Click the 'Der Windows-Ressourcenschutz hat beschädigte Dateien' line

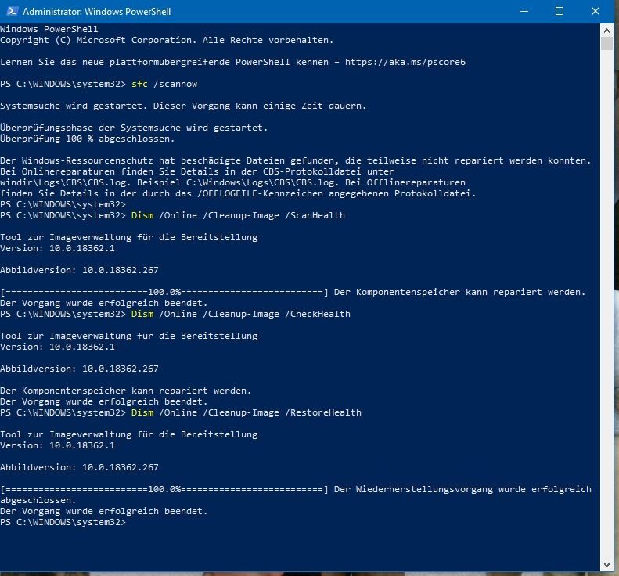(x=296, y=160)
